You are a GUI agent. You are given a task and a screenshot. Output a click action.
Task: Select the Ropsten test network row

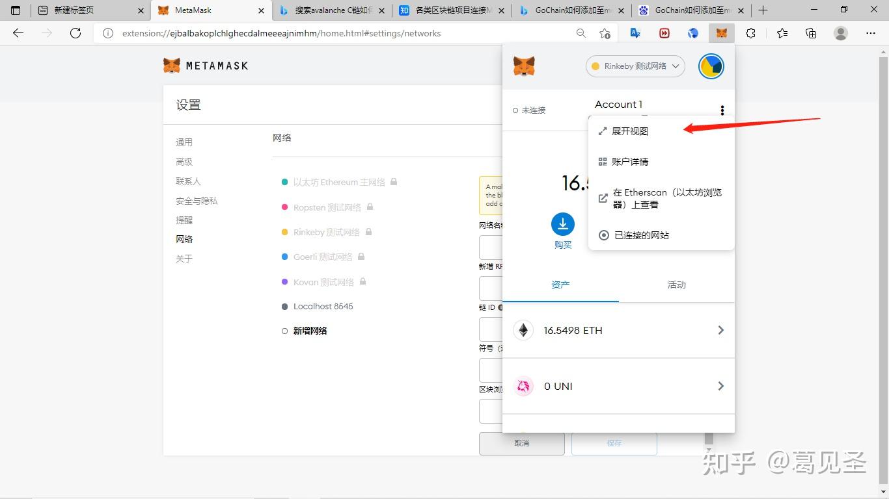(x=327, y=207)
